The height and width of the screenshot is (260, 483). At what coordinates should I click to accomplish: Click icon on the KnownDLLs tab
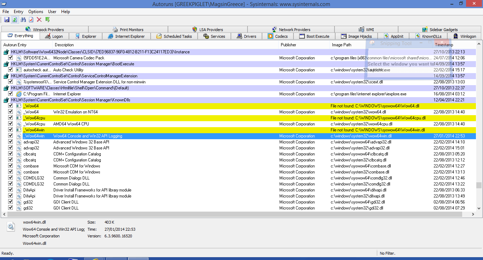tap(418, 36)
